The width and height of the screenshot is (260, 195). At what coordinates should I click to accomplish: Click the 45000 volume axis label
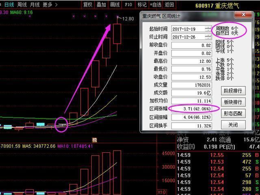168,153
